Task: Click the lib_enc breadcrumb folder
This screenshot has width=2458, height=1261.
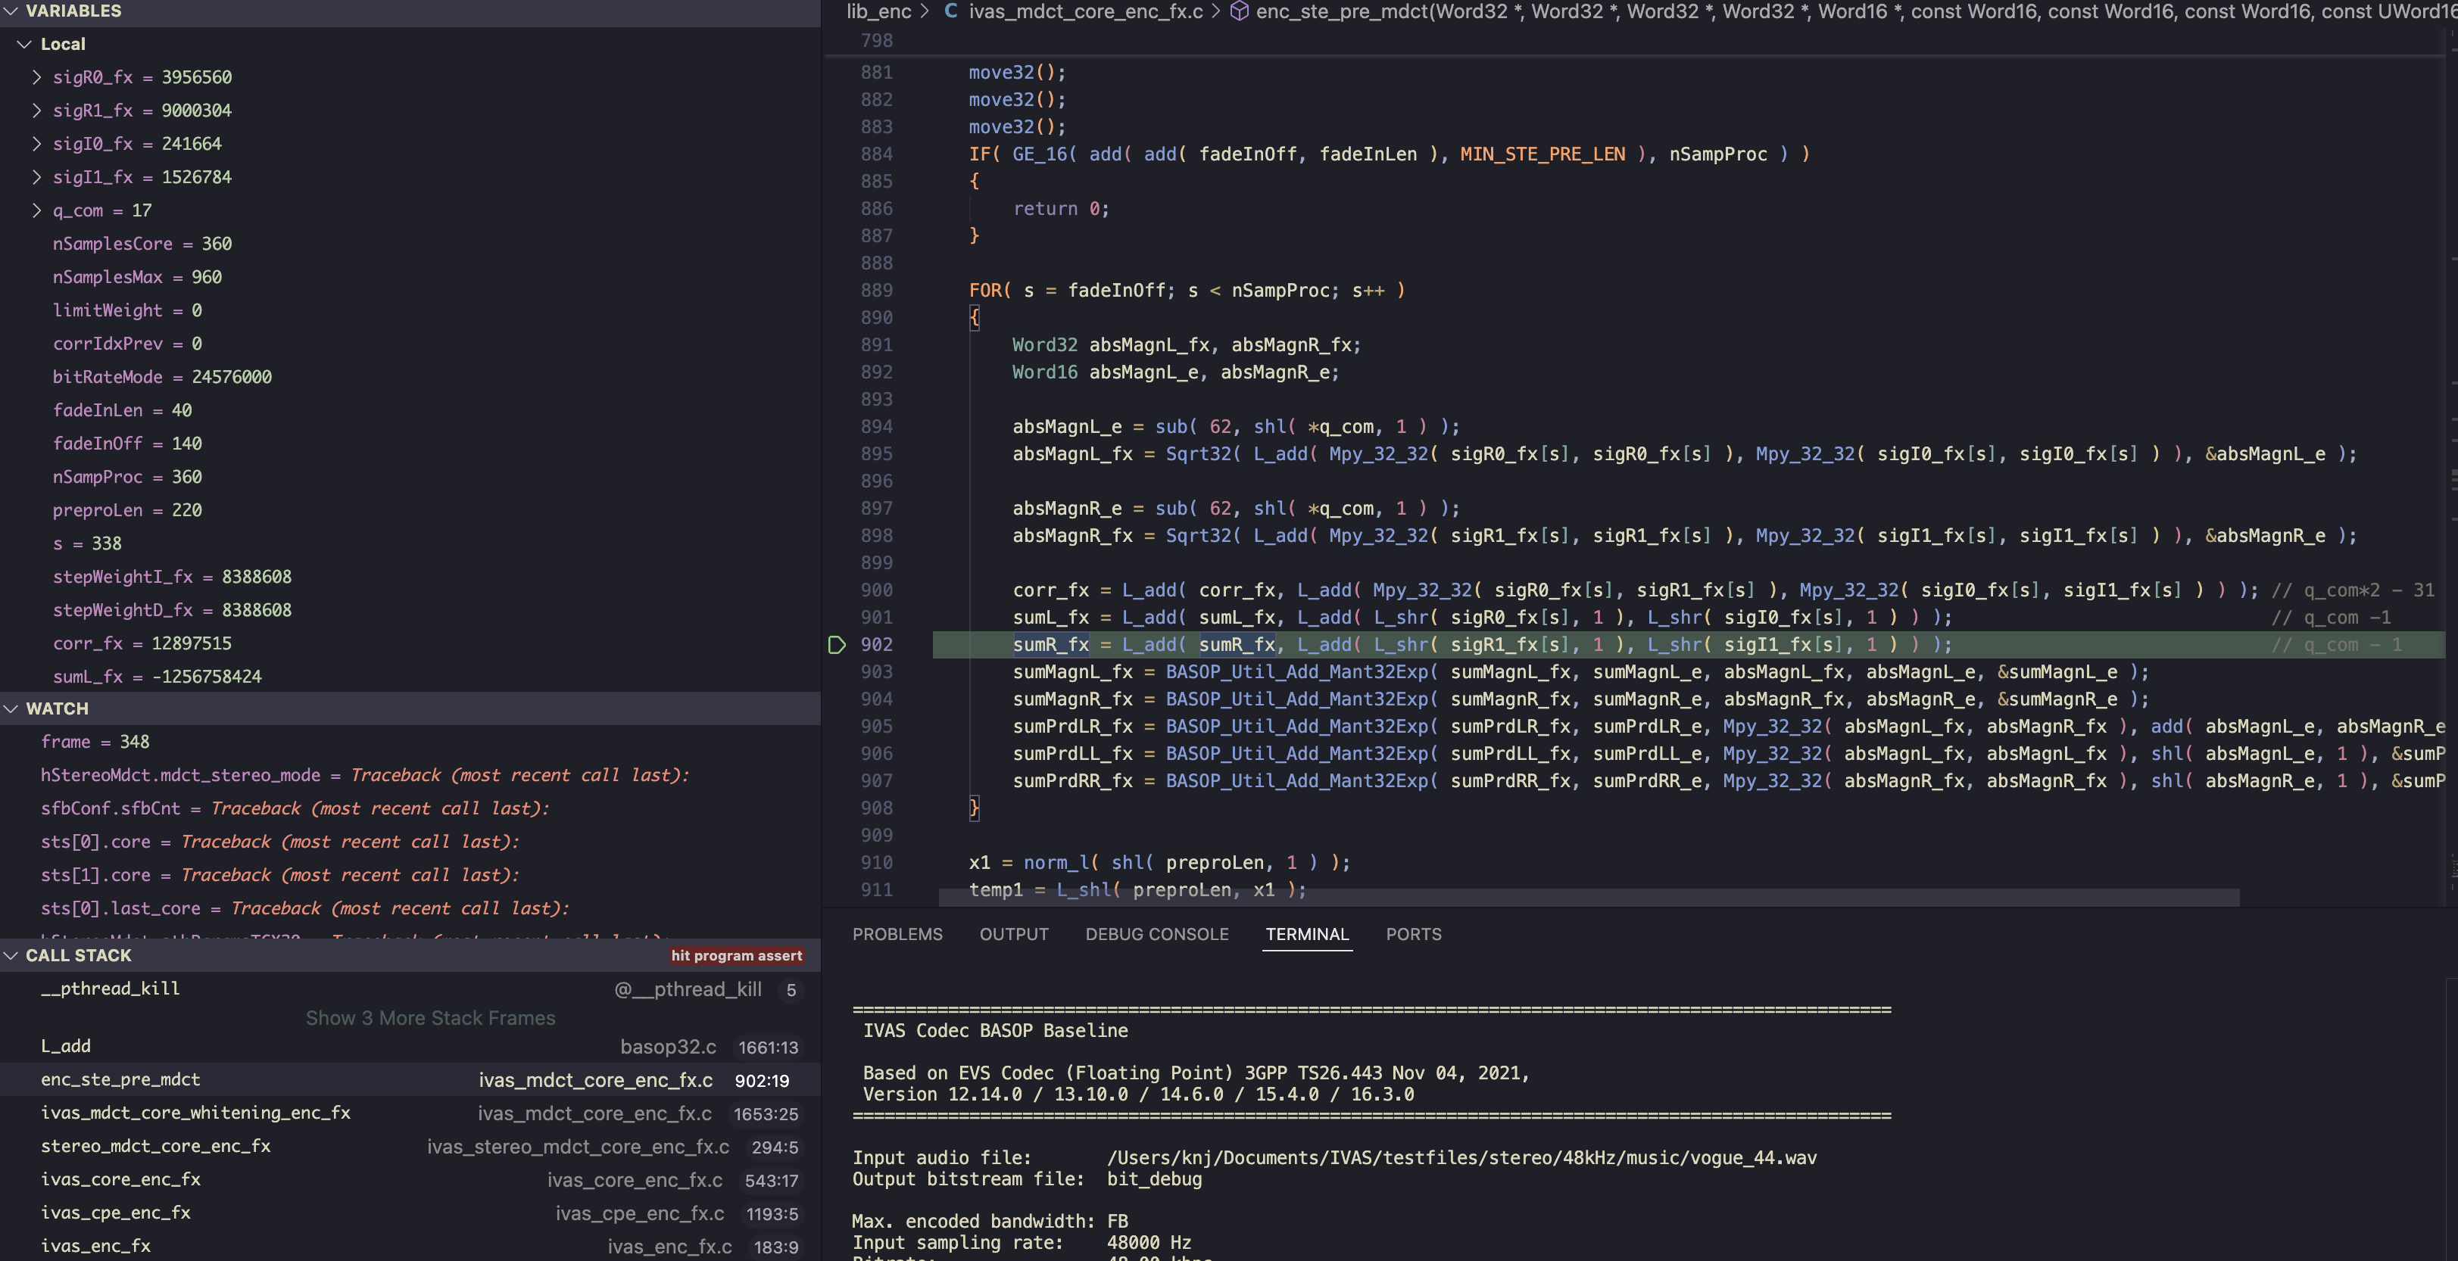Action: pyautogui.click(x=879, y=11)
